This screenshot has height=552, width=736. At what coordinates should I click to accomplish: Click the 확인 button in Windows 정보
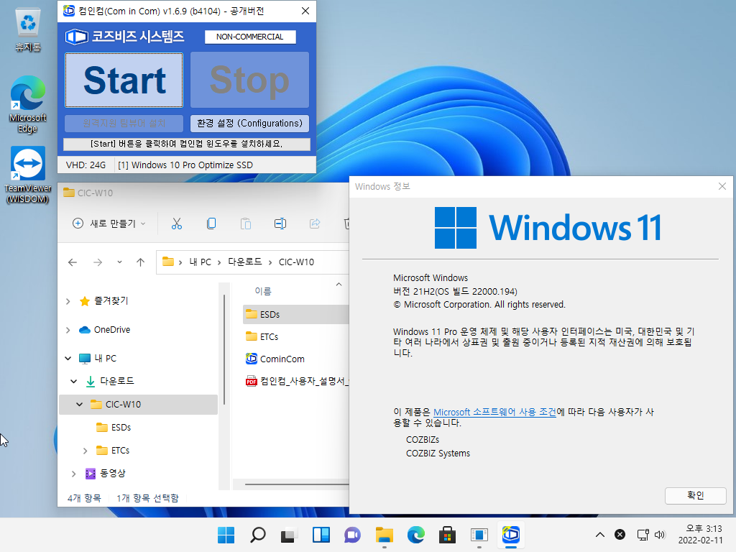click(x=695, y=495)
